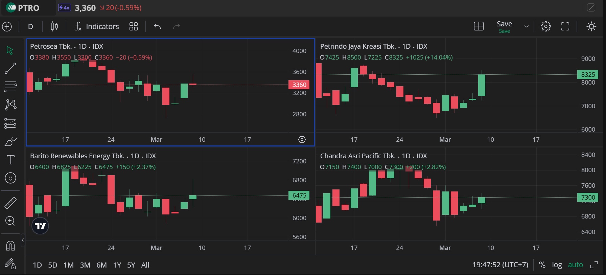606x275 pixels.
Task: Open the candlestick chart style menu
Action: 54,26
